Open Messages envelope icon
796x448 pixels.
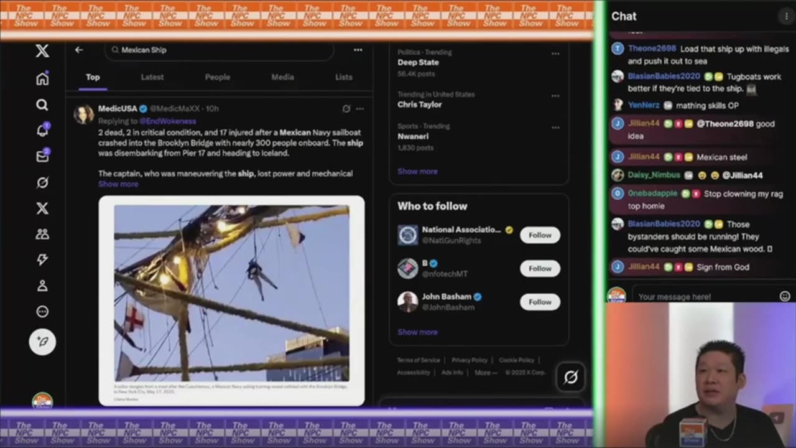click(42, 156)
